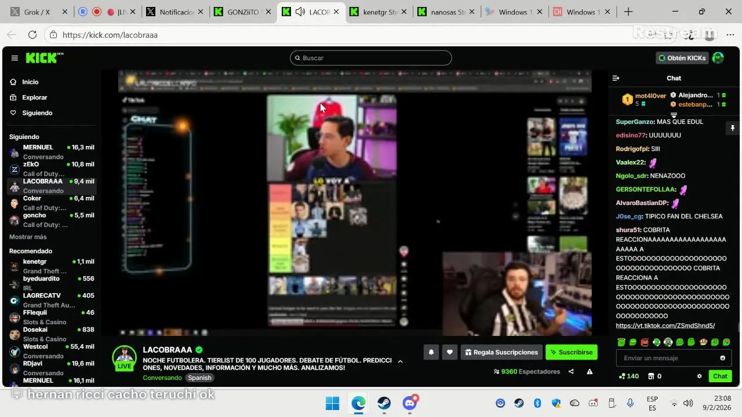742x417 pixels.
Task: Click Microsoft Edge taskbar icon
Action: (358, 403)
